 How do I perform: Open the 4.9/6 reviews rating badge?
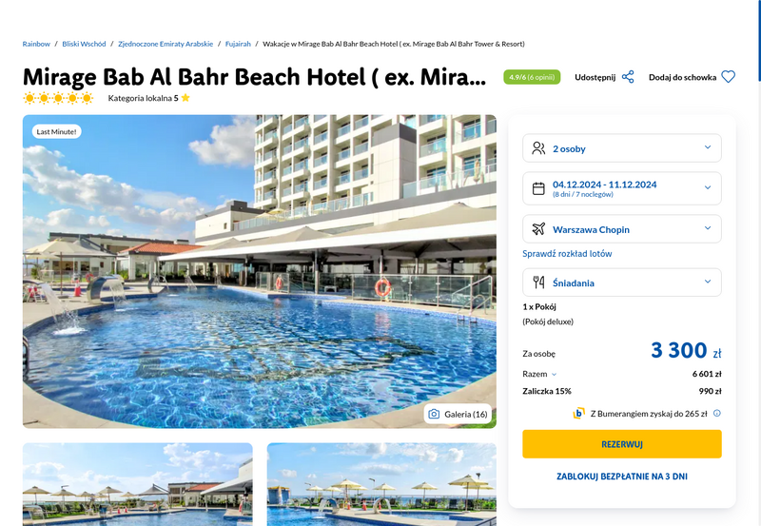coord(532,77)
